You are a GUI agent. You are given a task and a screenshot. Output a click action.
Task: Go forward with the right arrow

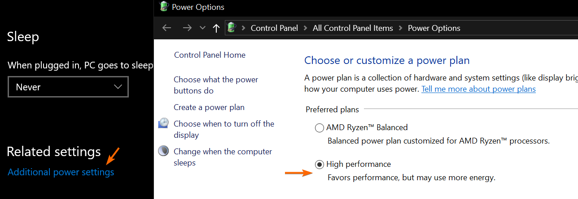pos(188,28)
